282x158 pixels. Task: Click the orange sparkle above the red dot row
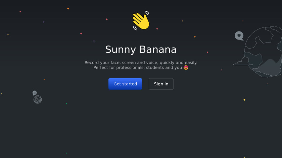click(68, 9)
